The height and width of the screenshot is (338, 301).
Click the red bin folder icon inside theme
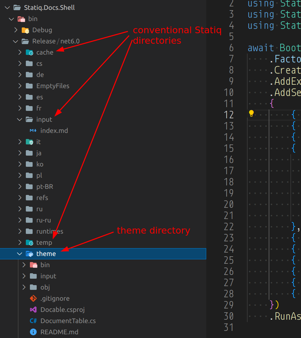tap(34, 265)
